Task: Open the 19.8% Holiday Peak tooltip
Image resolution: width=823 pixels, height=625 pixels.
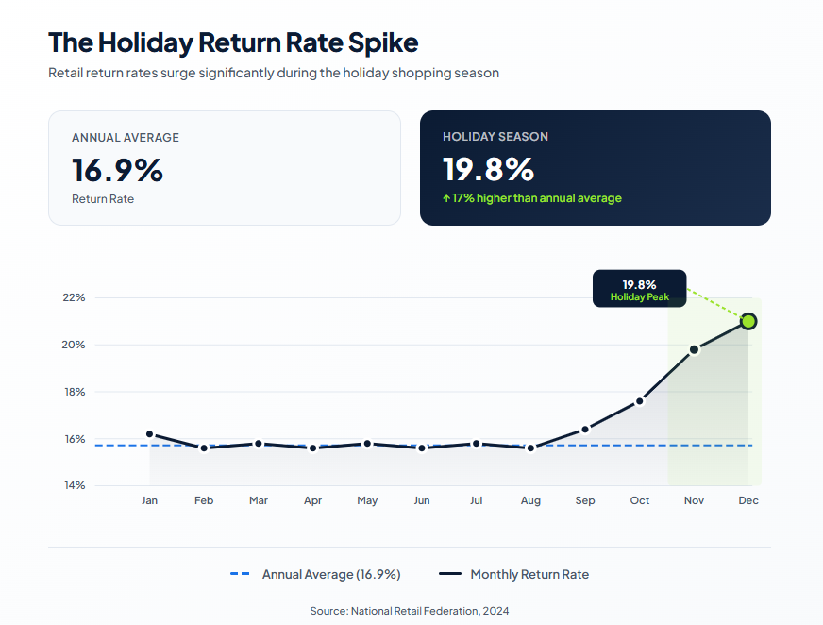Action: tap(639, 289)
